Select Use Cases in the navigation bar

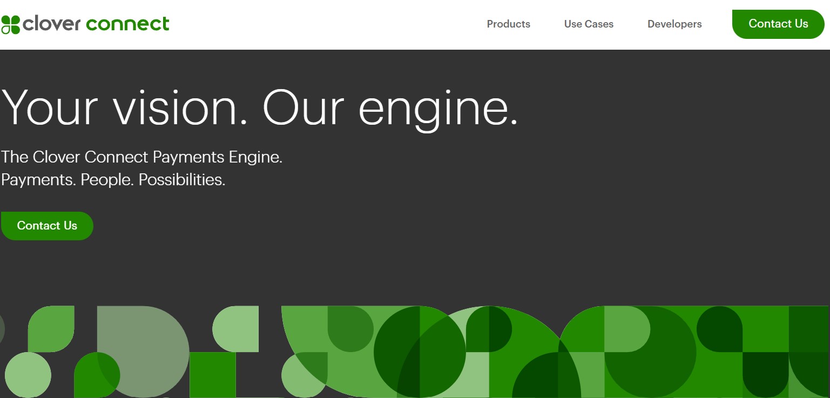pyautogui.click(x=589, y=24)
